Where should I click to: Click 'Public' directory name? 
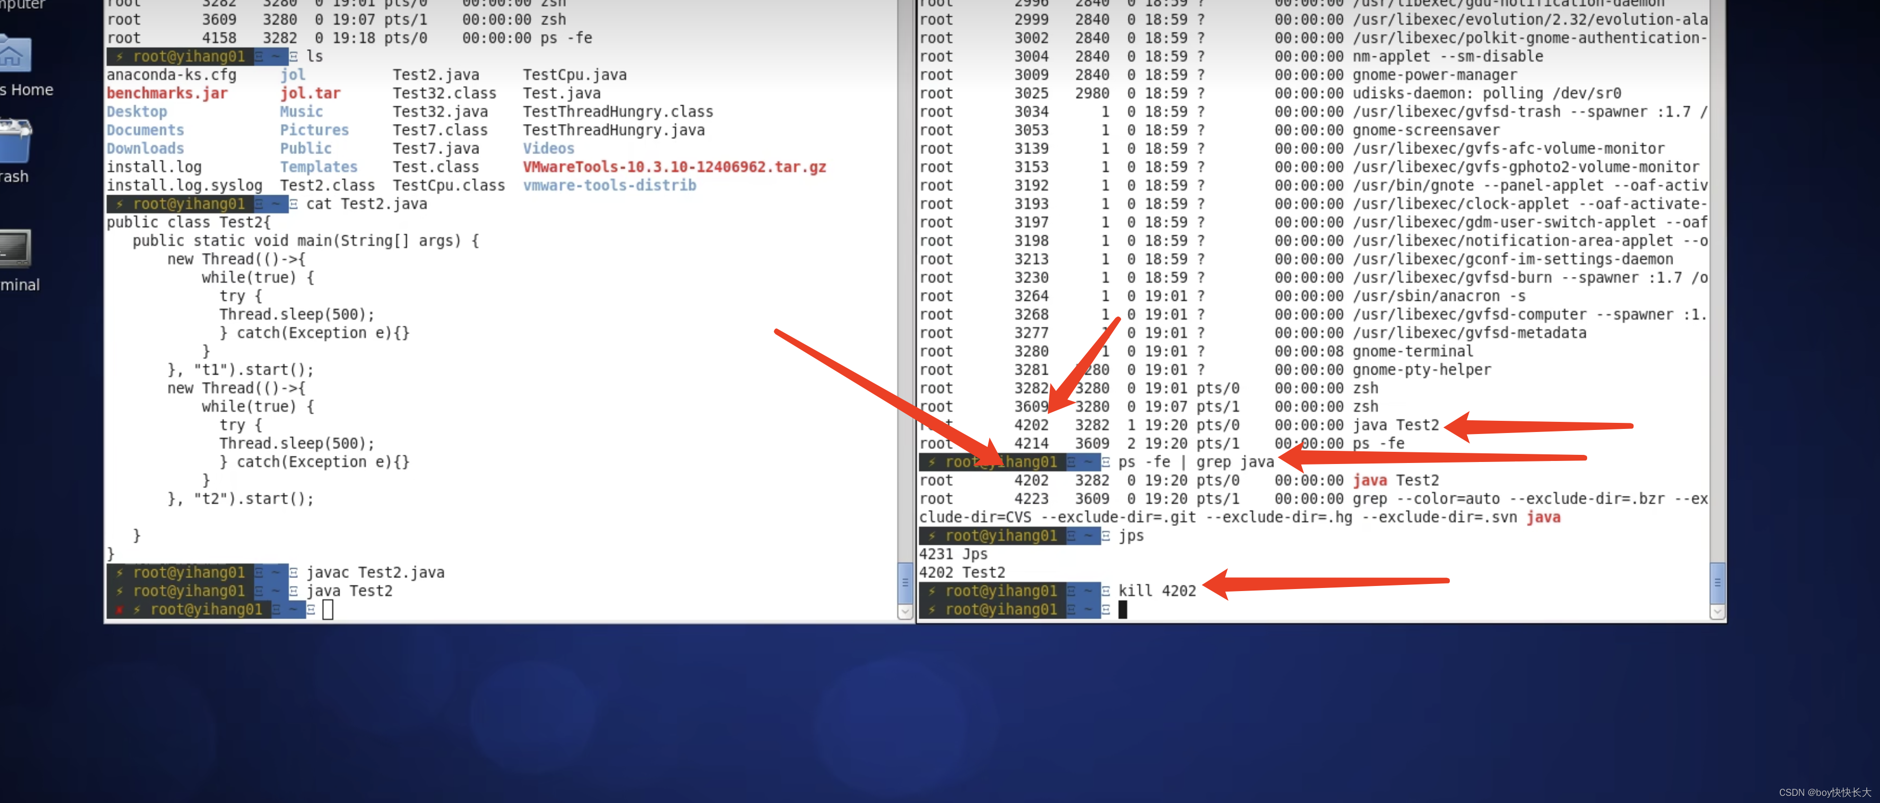pos(306,148)
